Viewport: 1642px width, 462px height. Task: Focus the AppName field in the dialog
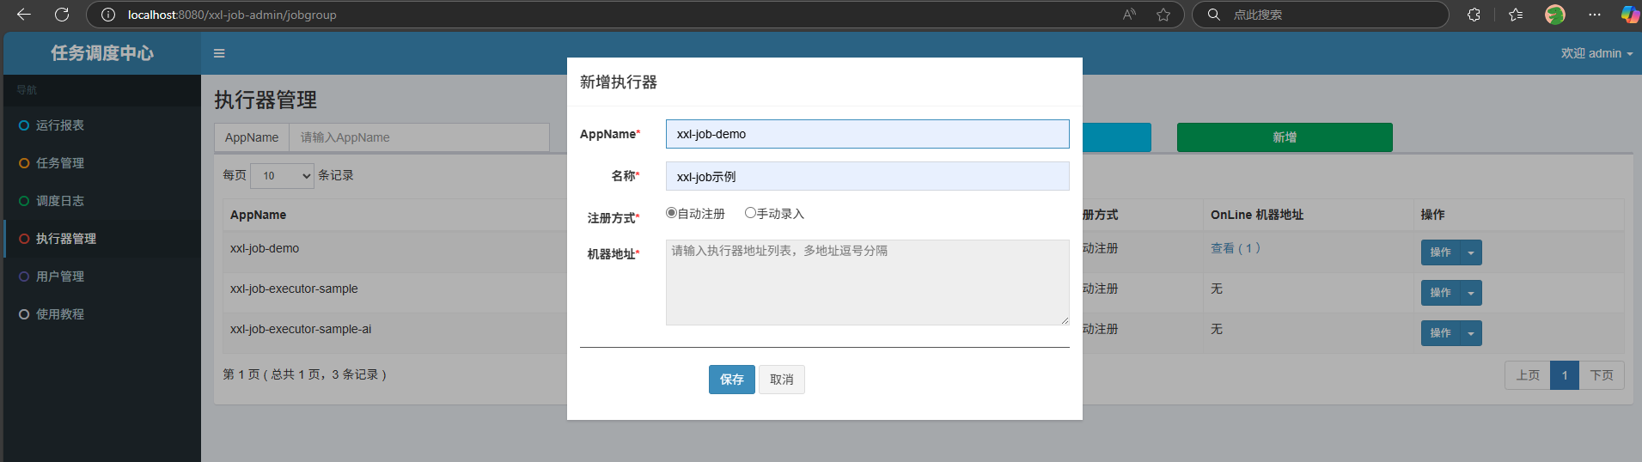tap(868, 134)
